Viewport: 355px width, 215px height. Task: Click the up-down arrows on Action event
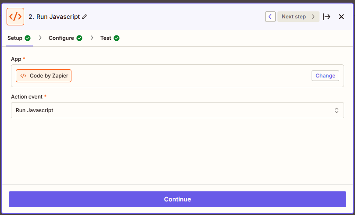337,110
